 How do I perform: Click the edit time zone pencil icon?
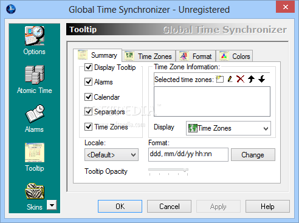[230, 79]
